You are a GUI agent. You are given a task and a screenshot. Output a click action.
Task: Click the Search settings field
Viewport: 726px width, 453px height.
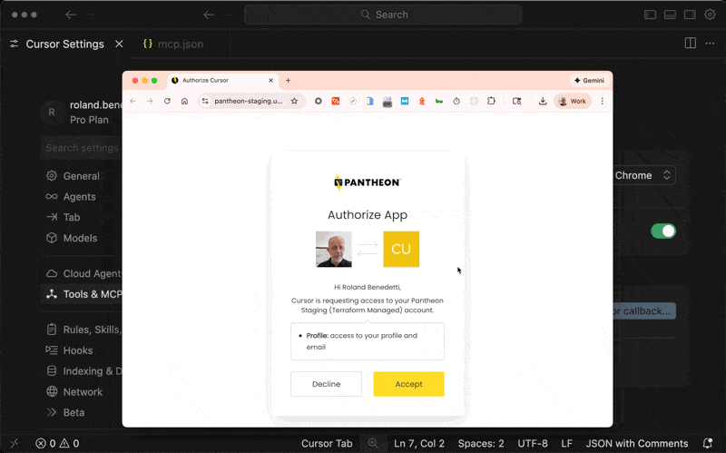[82, 148]
